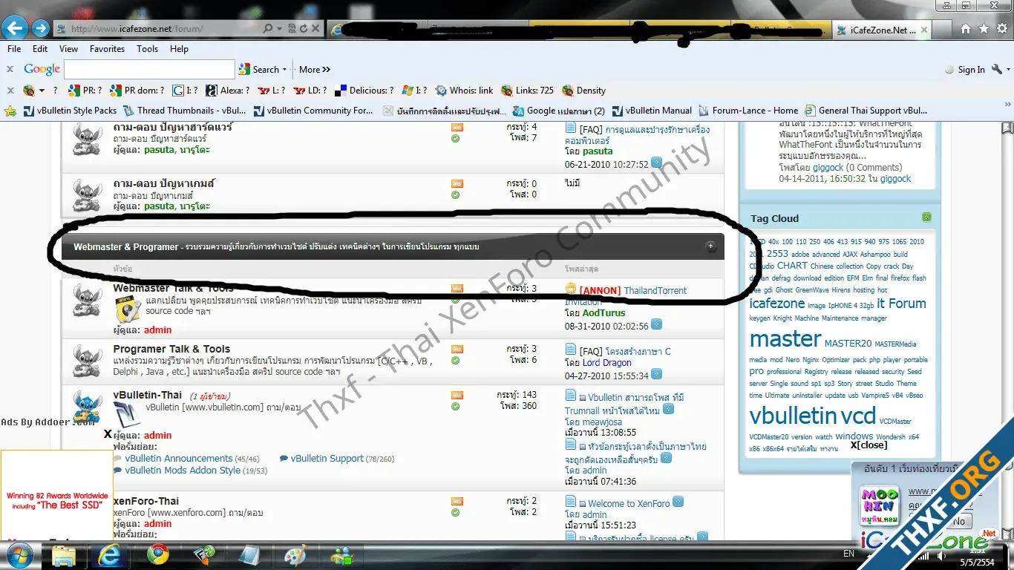Open Internet Explorer from the taskbar
The width and height of the screenshot is (1014, 570).
click(x=109, y=555)
